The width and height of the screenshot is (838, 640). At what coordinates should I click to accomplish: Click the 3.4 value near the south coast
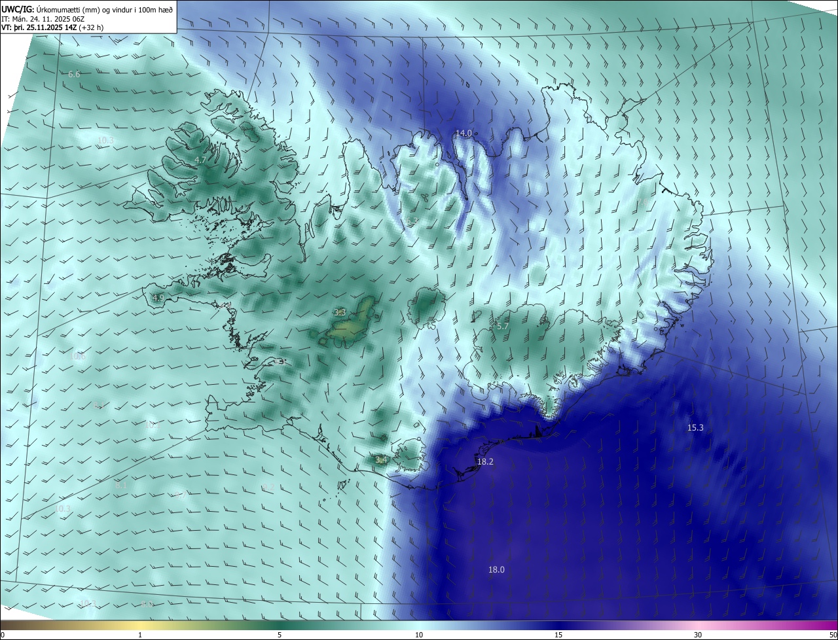[x=381, y=460]
